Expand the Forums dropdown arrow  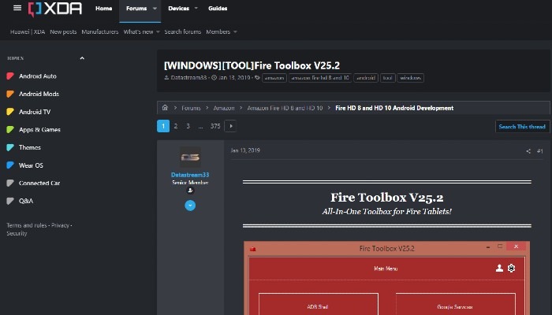[x=155, y=9]
